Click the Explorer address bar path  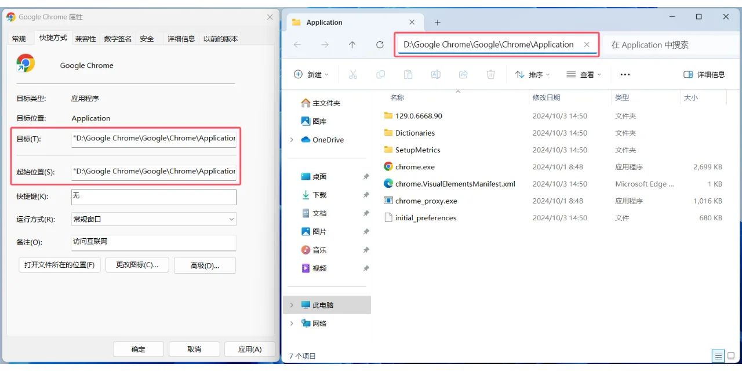coord(488,45)
